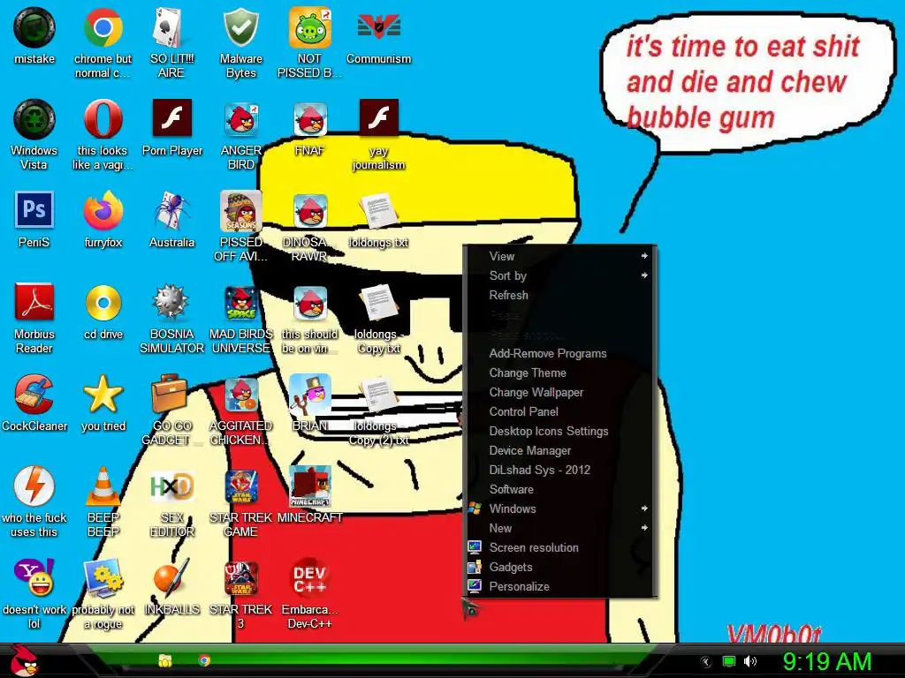Select the 'BRIAN' pink bird icon
Image resolution: width=905 pixels, height=678 pixels.
coord(310,395)
